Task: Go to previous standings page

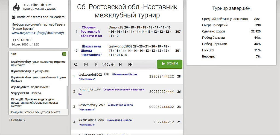Action: tap(96, 65)
